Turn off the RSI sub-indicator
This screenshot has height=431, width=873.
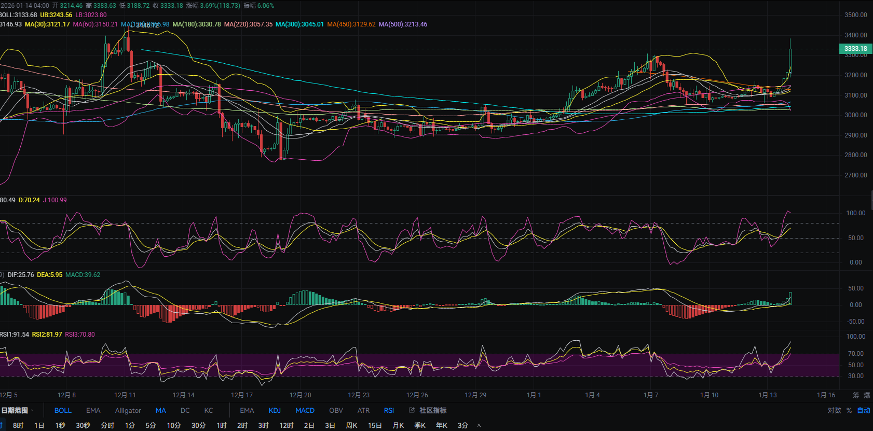point(389,410)
